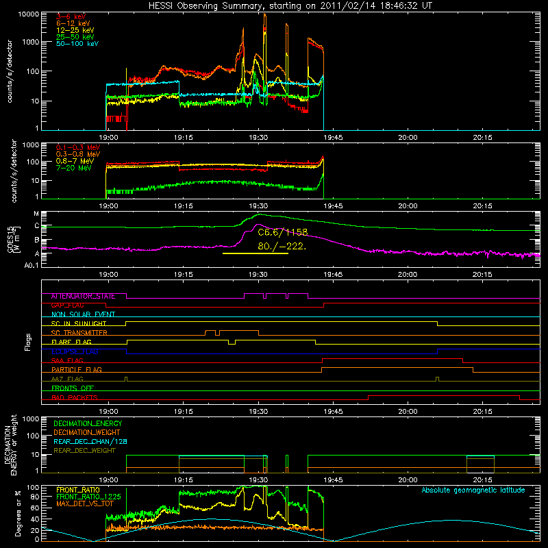
Task: Click the BAD_PACKETS flag label
Action: (75, 398)
